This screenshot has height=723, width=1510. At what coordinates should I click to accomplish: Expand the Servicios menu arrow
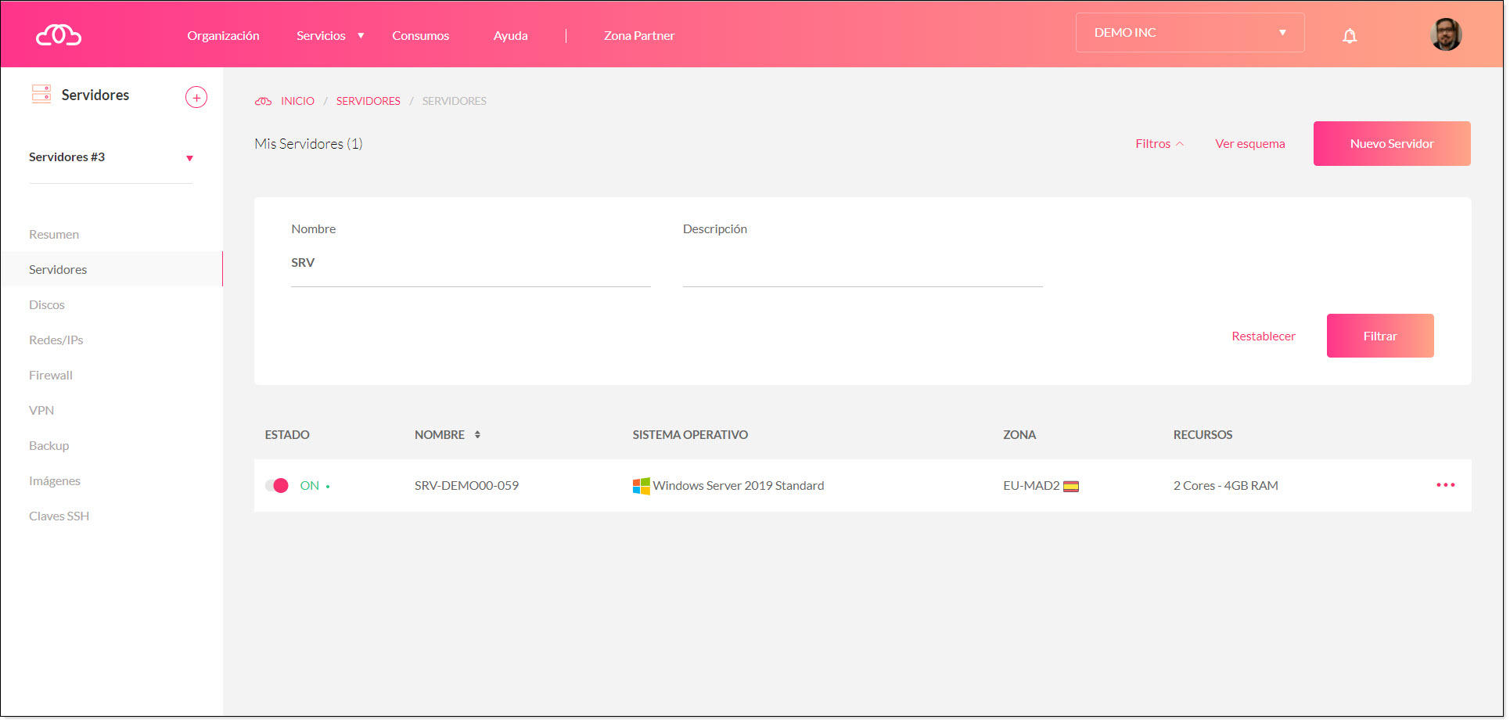click(x=361, y=35)
